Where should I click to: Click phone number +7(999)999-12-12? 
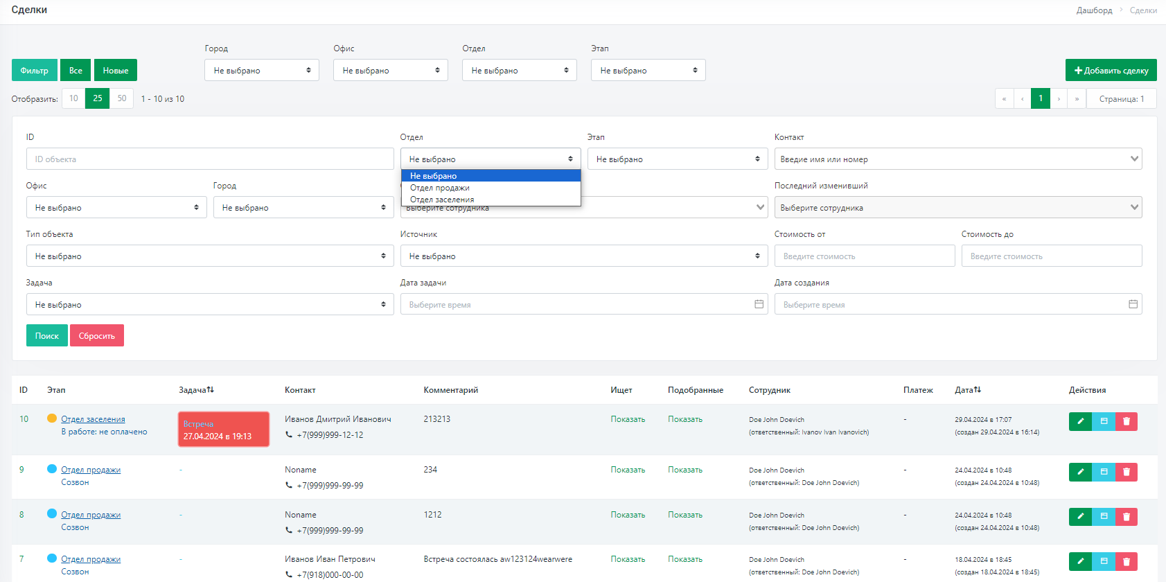330,435
